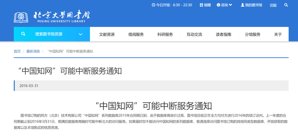298x137 pixels.
Task: Open the 我的图书馆 link
Action: 254,5
